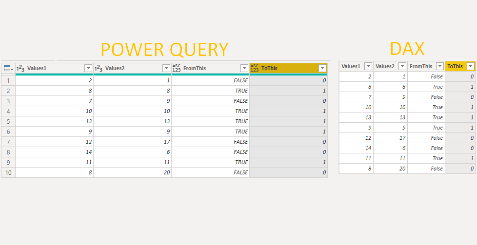Open FromThis filter dropdown in Power Query
Image resolution: width=477 pixels, height=245 pixels.
(244, 68)
